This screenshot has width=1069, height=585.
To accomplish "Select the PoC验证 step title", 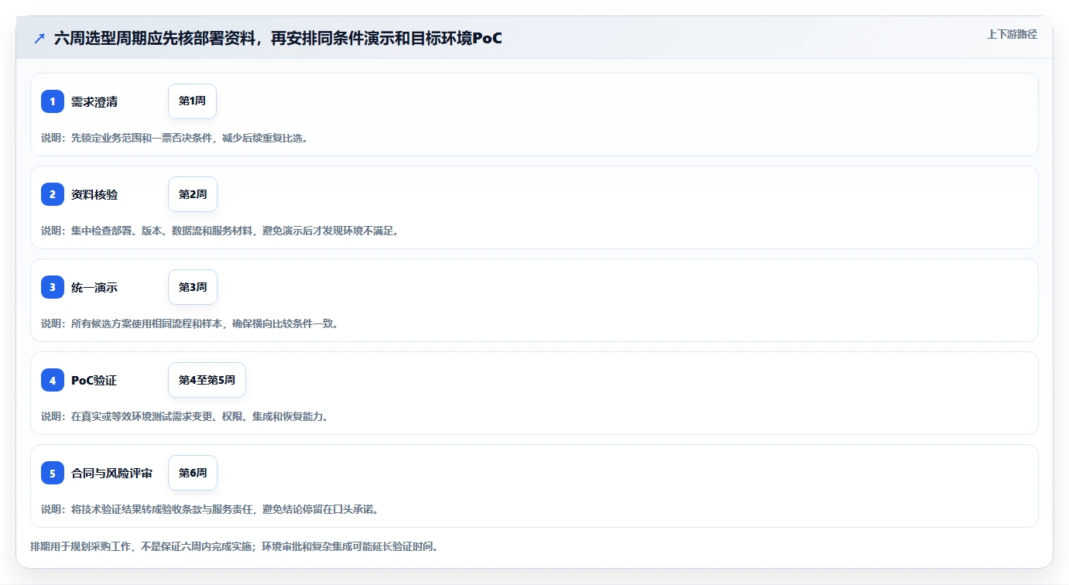I will point(94,381).
